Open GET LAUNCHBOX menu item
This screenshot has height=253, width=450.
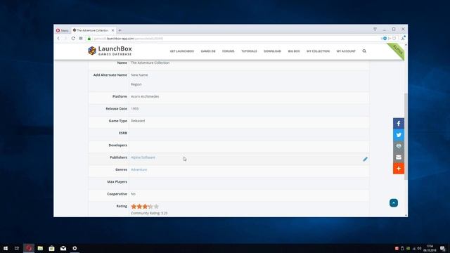(x=182, y=51)
